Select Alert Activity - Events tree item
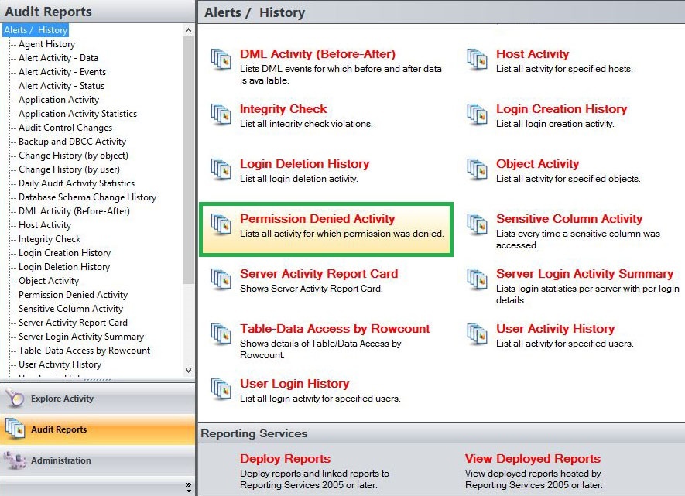The width and height of the screenshot is (685, 496). point(62,72)
